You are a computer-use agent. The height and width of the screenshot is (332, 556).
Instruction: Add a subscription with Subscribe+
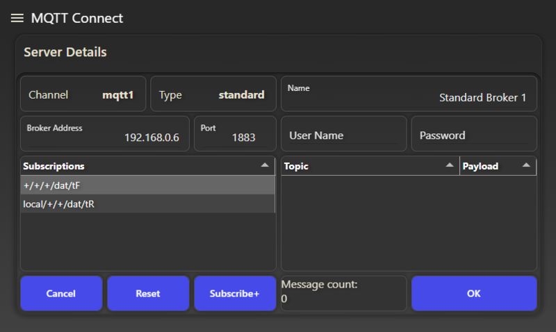[235, 293]
